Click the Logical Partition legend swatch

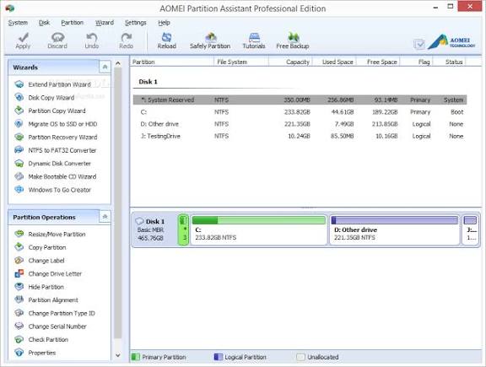coord(219,357)
